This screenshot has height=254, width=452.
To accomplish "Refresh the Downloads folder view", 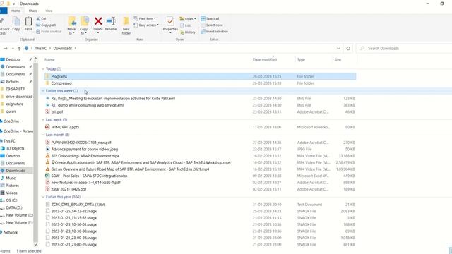I will (x=348, y=49).
